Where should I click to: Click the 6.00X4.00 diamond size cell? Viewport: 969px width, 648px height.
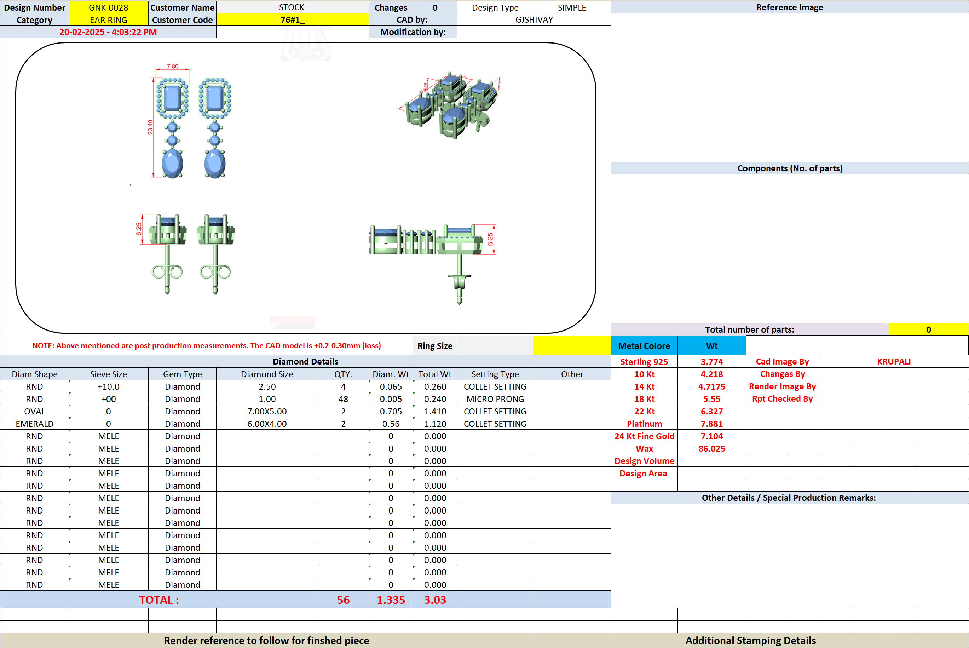[267, 424]
